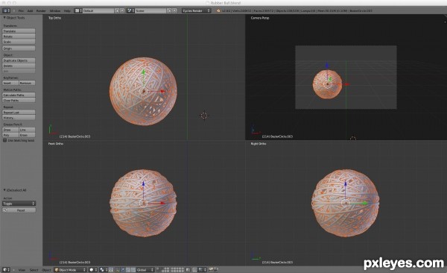Screen dimensions: 447x273
Task: Open the View menu in 3D header
Action: click(22, 270)
